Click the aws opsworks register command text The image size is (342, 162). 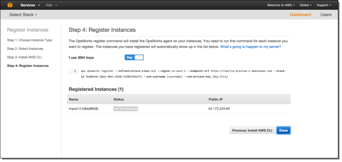tap(183, 74)
